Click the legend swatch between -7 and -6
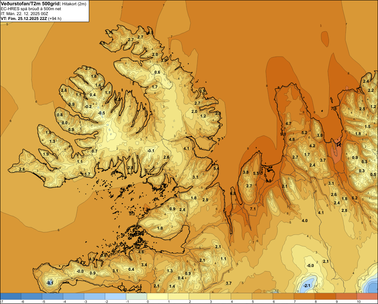Image resolution: width=378 pixels, height=304 pixels. (11, 296)
